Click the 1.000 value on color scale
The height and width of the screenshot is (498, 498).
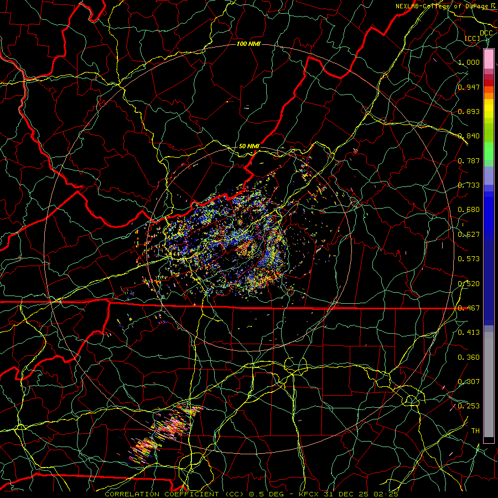coord(469,62)
